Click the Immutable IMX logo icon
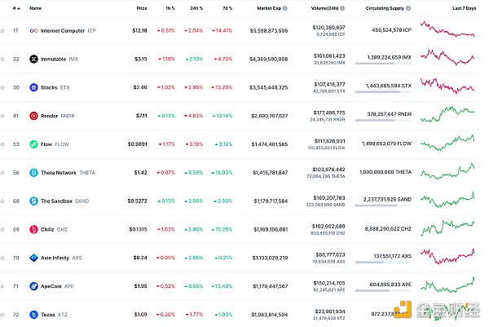Image resolution: width=489 pixels, height=327 pixels. (x=33, y=60)
